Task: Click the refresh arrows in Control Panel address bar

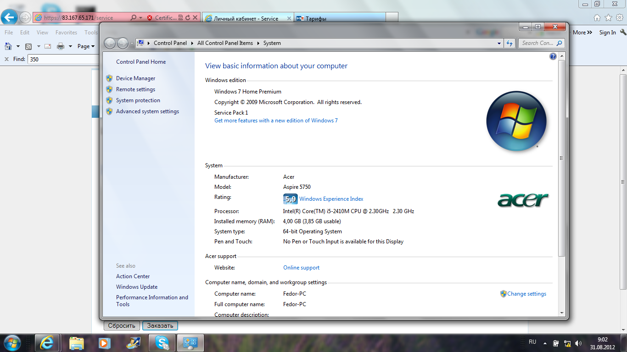Action: (509, 43)
